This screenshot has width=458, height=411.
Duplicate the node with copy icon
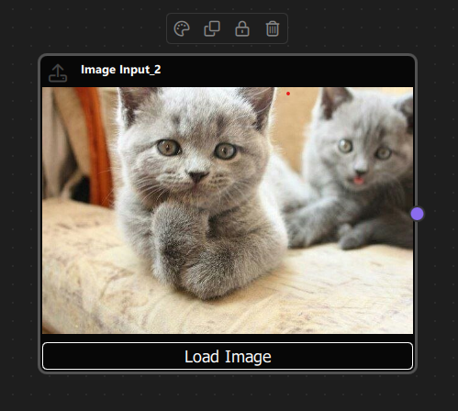212,29
